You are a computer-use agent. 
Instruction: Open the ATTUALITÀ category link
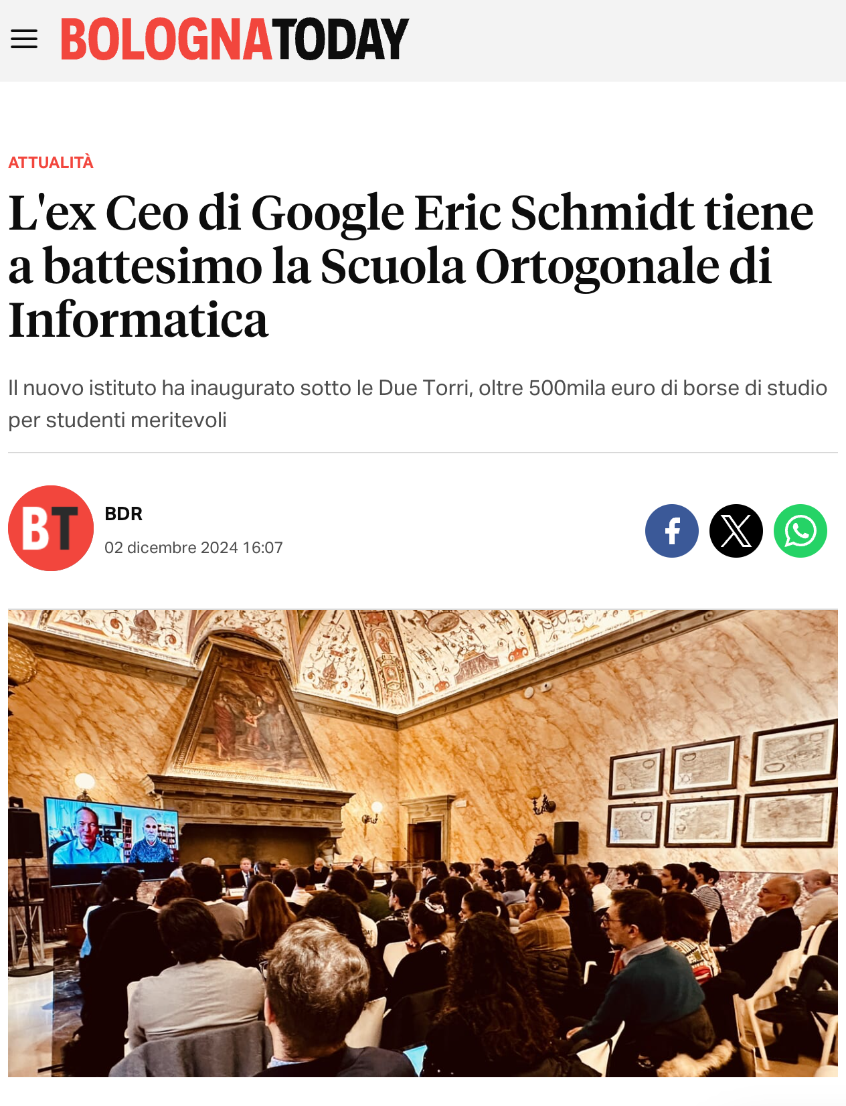(x=51, y=163)
